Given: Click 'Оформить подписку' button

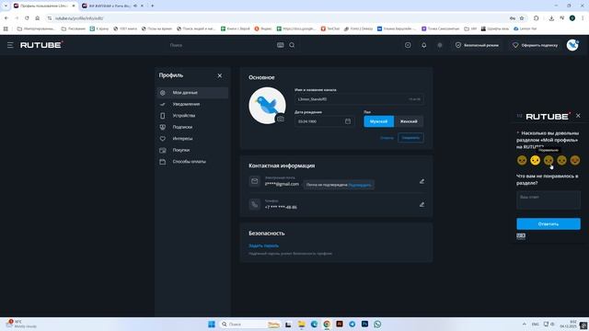Looking at the screenshot, I should click(x=536, y=45).
